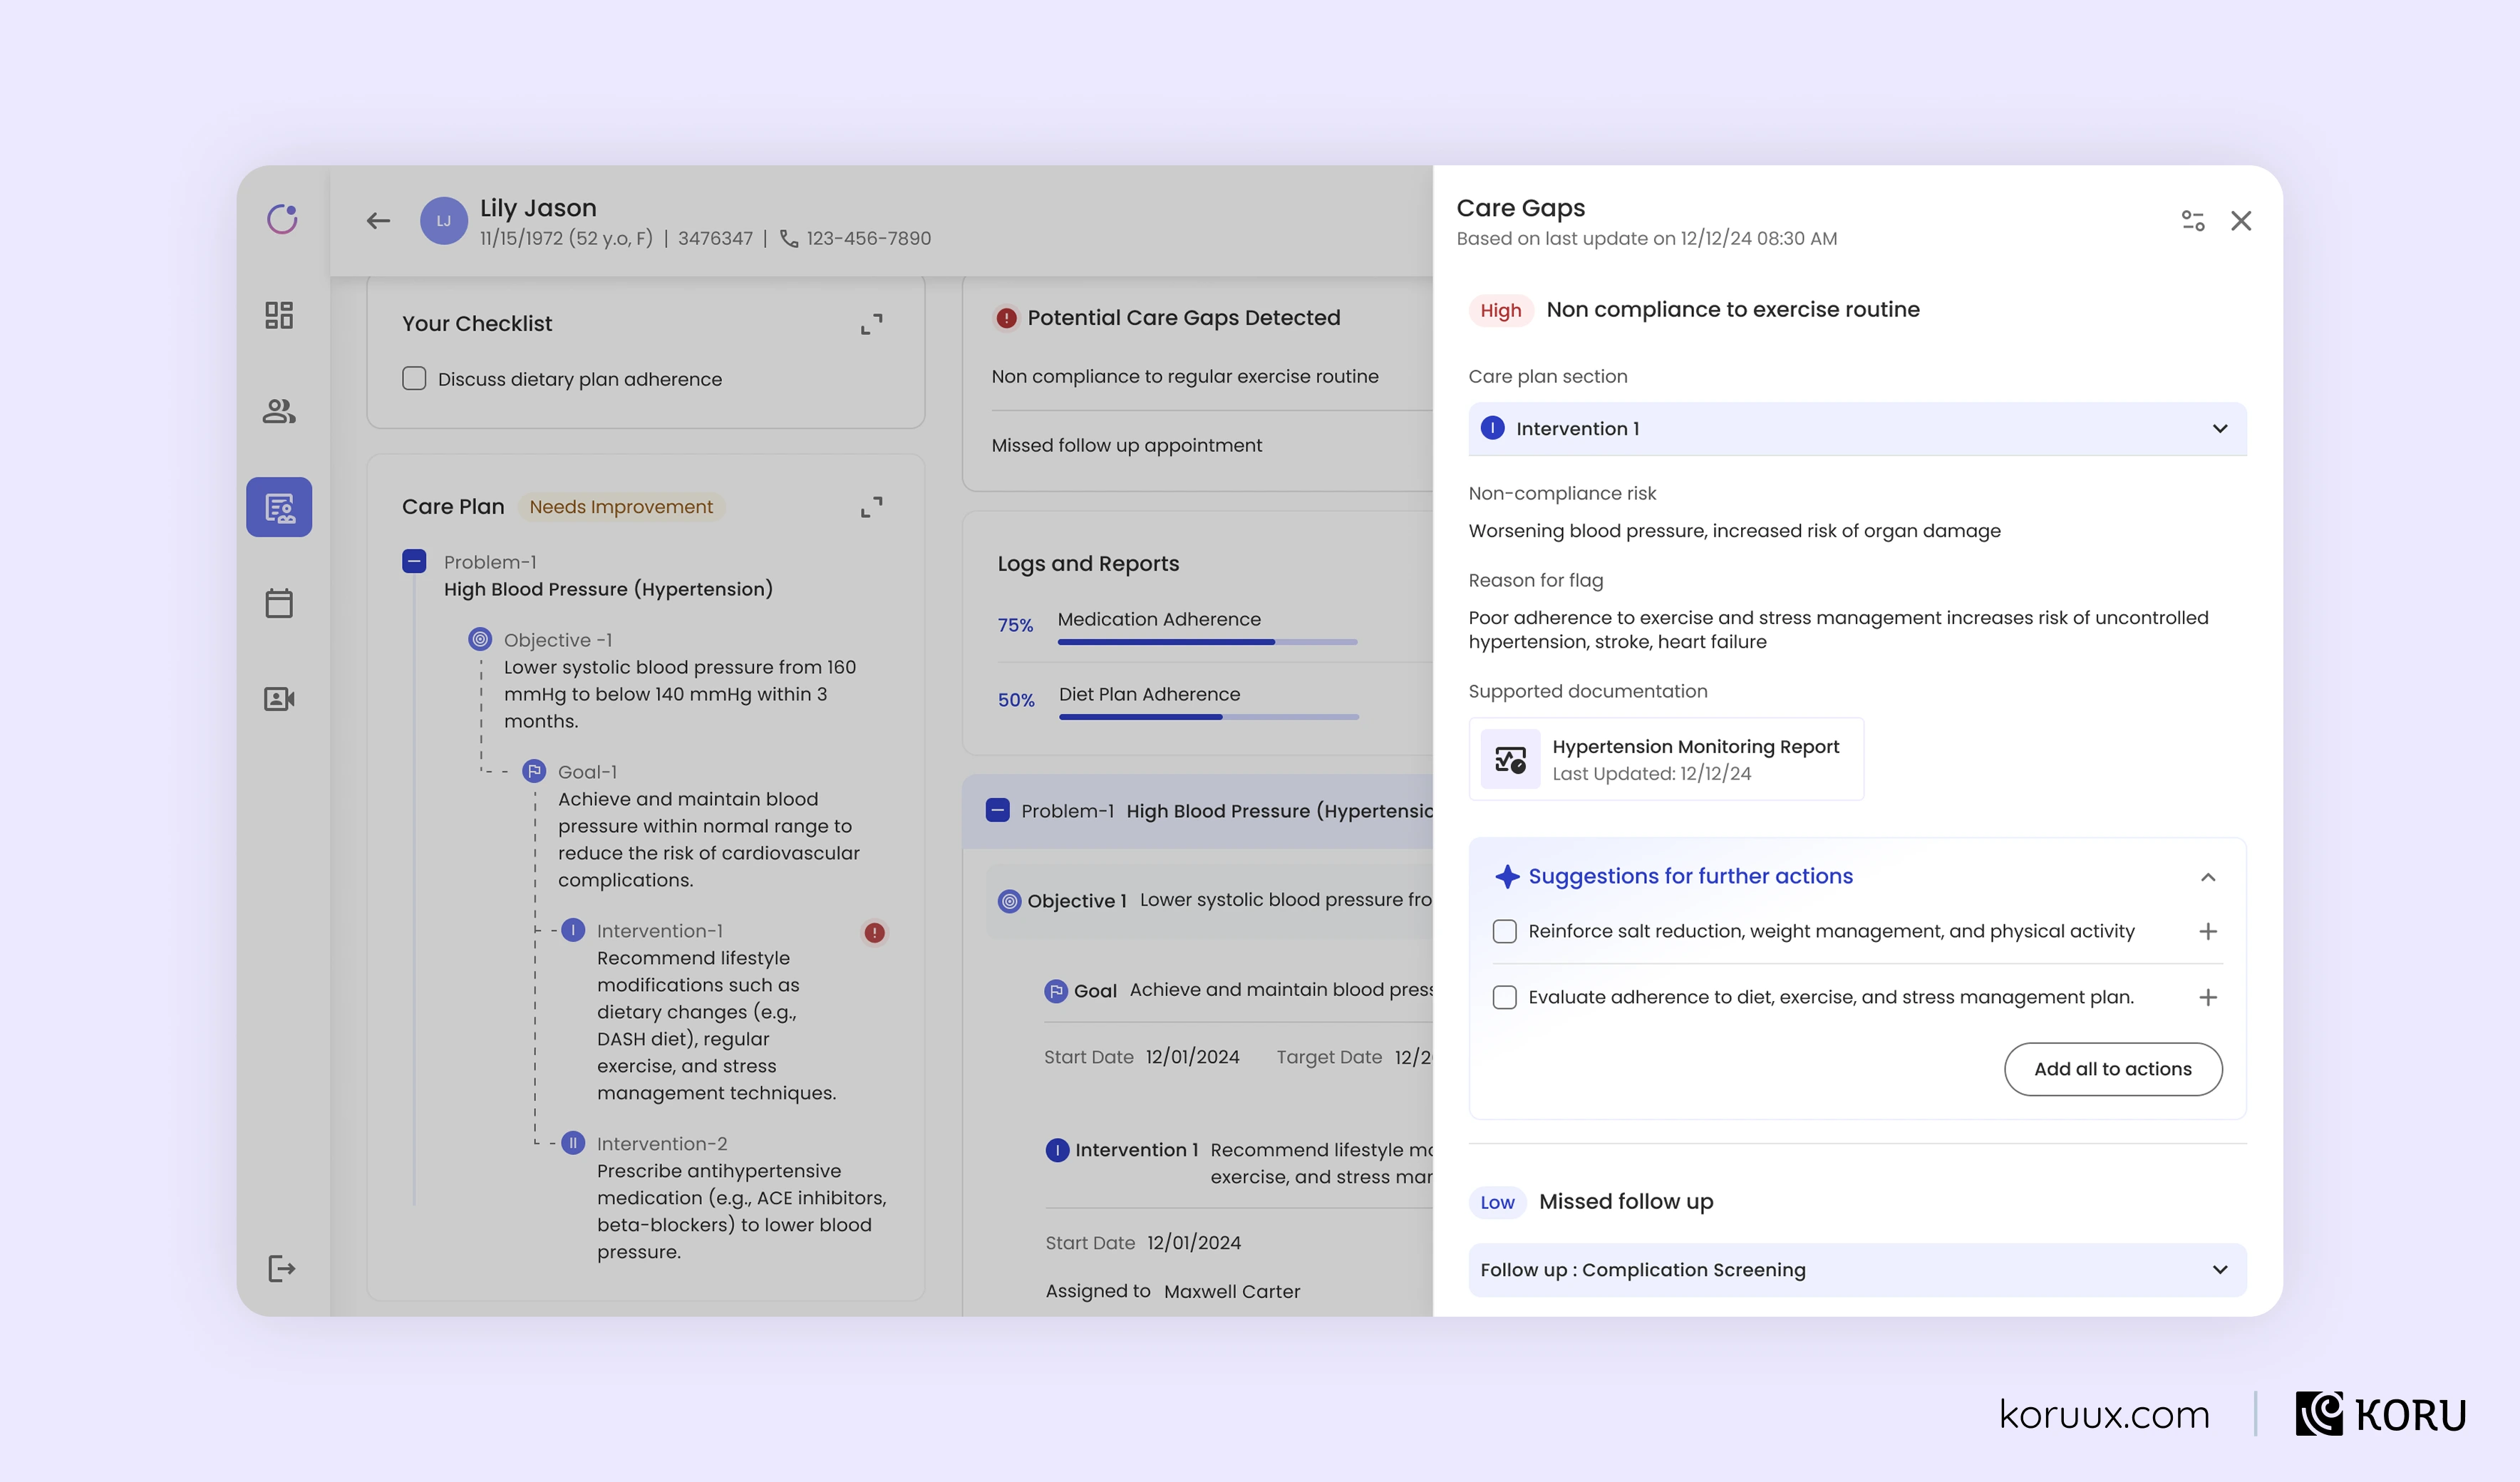Image resolution: width=2520 pixels, height=1482 pixels.
Task: Open the video call sidebar icon
Action: point(279,699)
